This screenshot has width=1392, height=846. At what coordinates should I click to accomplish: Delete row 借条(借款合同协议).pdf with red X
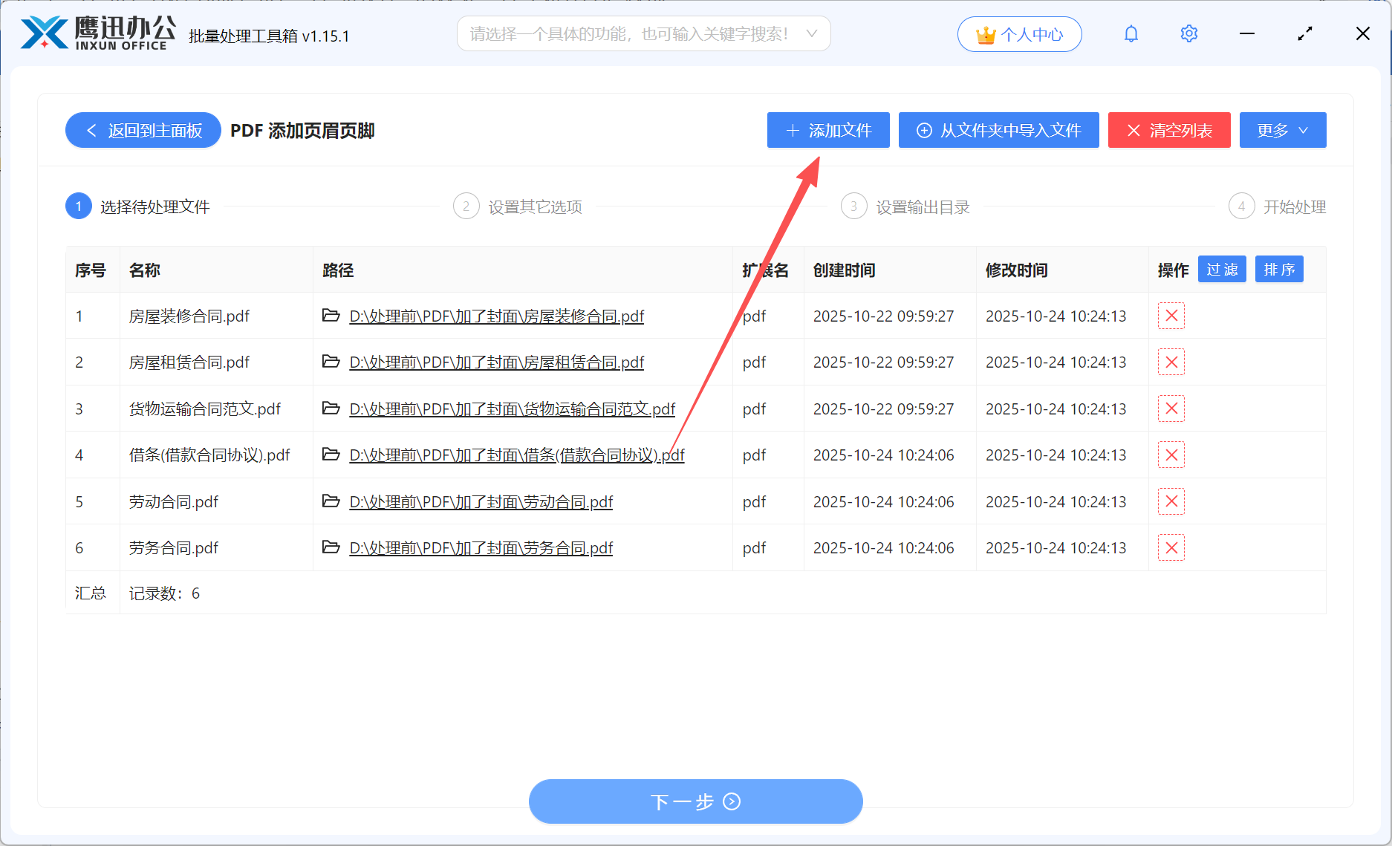tap(1171, 455)
